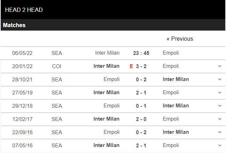Screen dimensions: 226x155
Task: Open the 23 : 45 upcoming match time
Action: click(x=141, y=53)
